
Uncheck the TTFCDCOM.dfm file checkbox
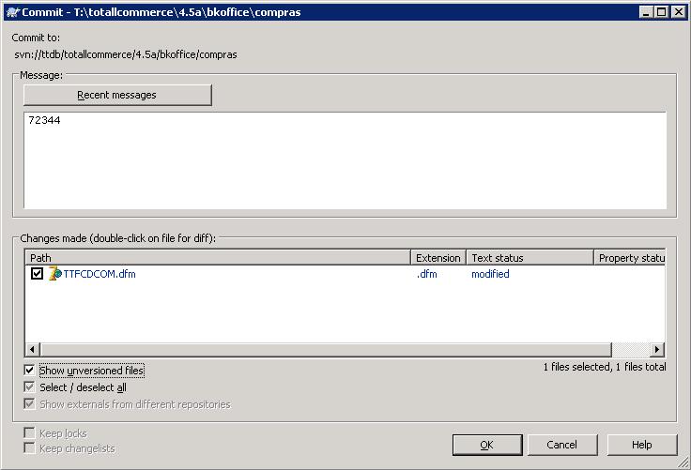37,274
